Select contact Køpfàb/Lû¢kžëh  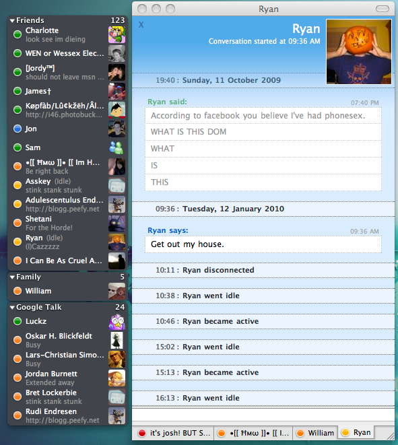pyautogui.click(x=67, y=110)
